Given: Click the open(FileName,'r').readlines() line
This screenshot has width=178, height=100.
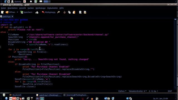Looking at the screenshot, I should [38, 44].
